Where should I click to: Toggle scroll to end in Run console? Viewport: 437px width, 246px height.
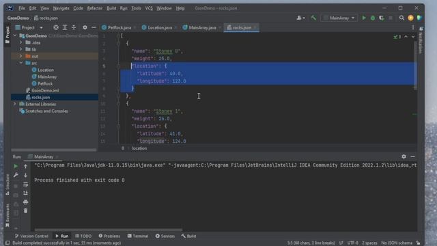pyautogui.click(x=26, y=193)
